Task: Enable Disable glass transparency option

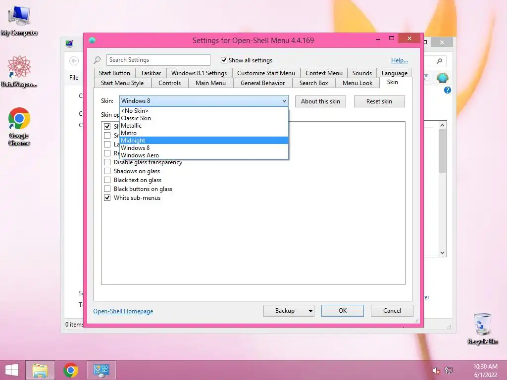Action: click(x=107, y=162)
